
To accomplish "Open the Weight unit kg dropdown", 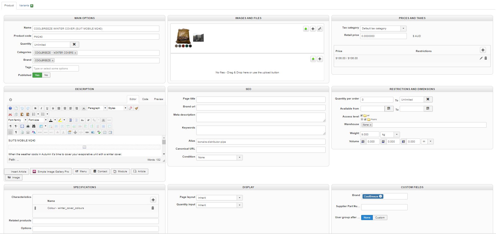I will point(397,135).
